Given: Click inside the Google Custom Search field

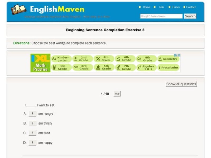Looking at the screenshot, I should [161, 16].
